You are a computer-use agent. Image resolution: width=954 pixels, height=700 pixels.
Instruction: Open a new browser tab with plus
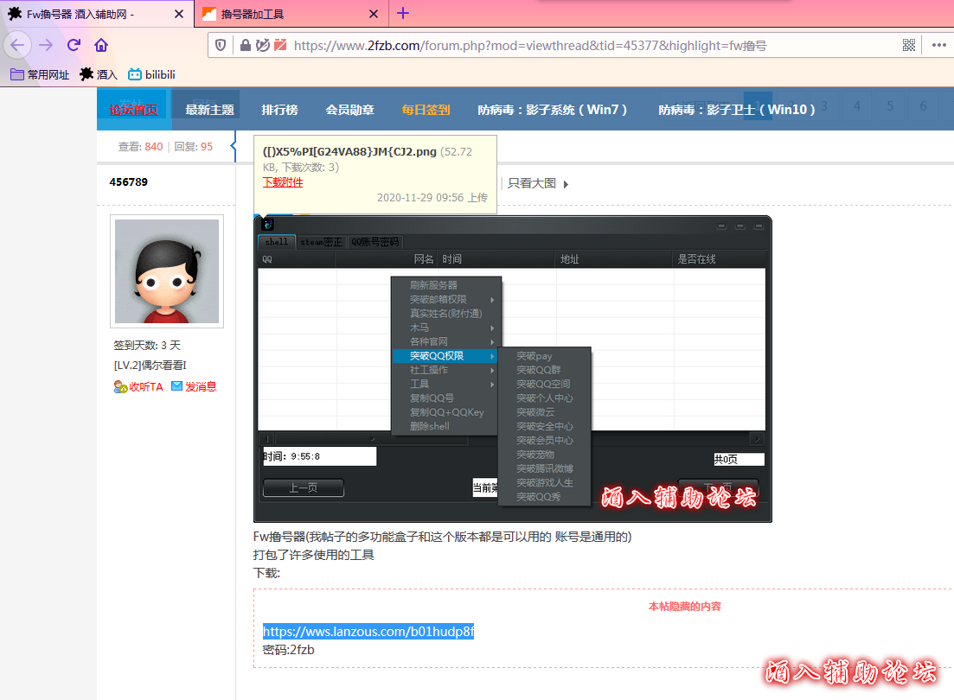pos(403,13)
